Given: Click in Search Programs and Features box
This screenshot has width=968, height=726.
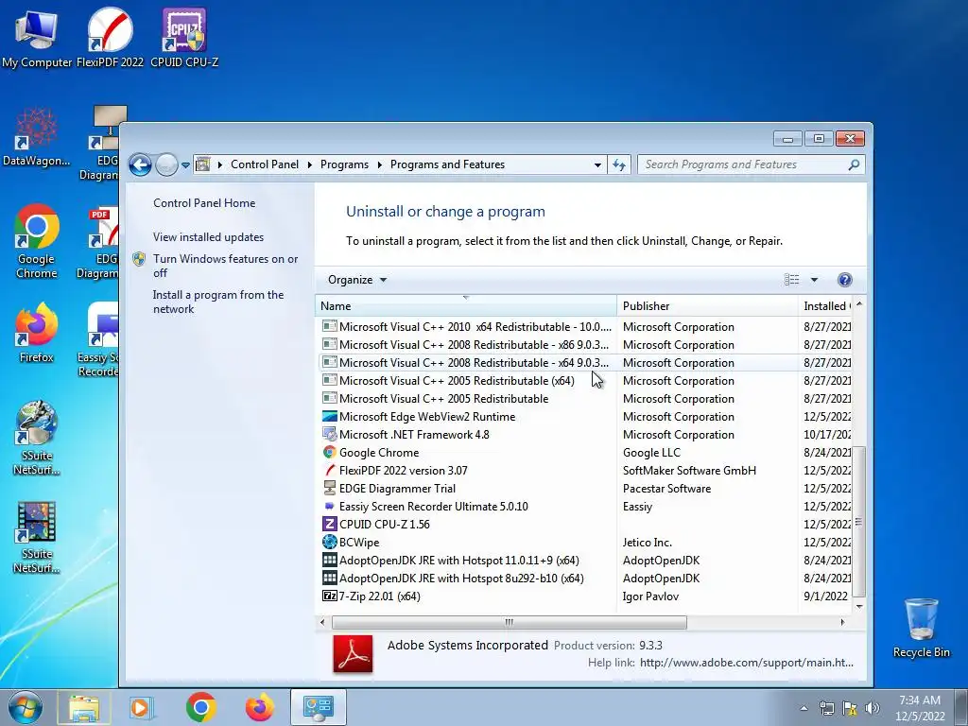Looking at the screenshot, I should 741,164.
